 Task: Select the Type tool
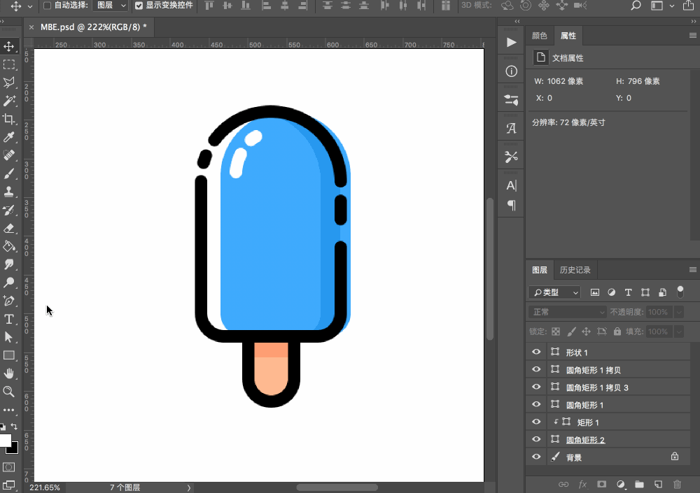pos(9,319)
